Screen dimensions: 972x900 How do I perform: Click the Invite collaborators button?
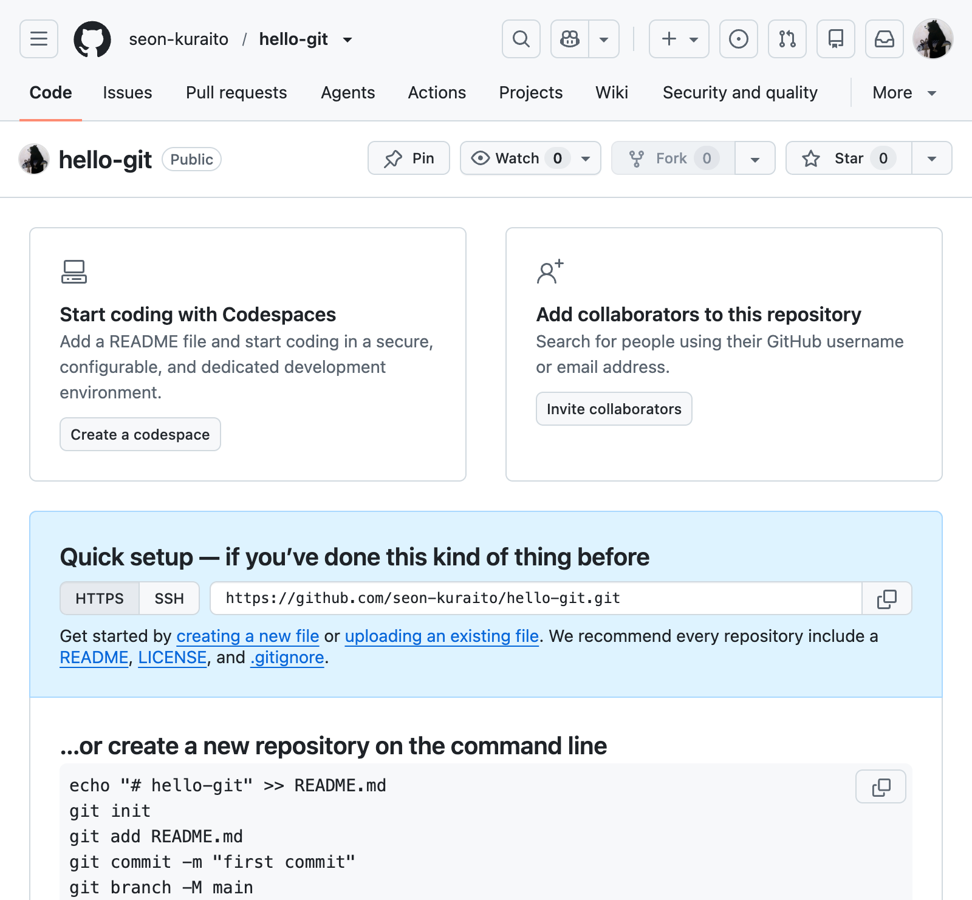tap(614, 409)
